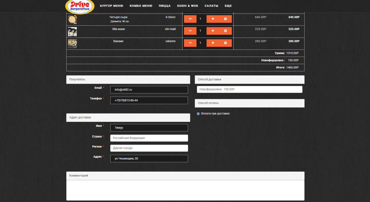Expand the Регион selection dropdown
The height and width of the screenshot is (202, 370).
tap(149, 148)
